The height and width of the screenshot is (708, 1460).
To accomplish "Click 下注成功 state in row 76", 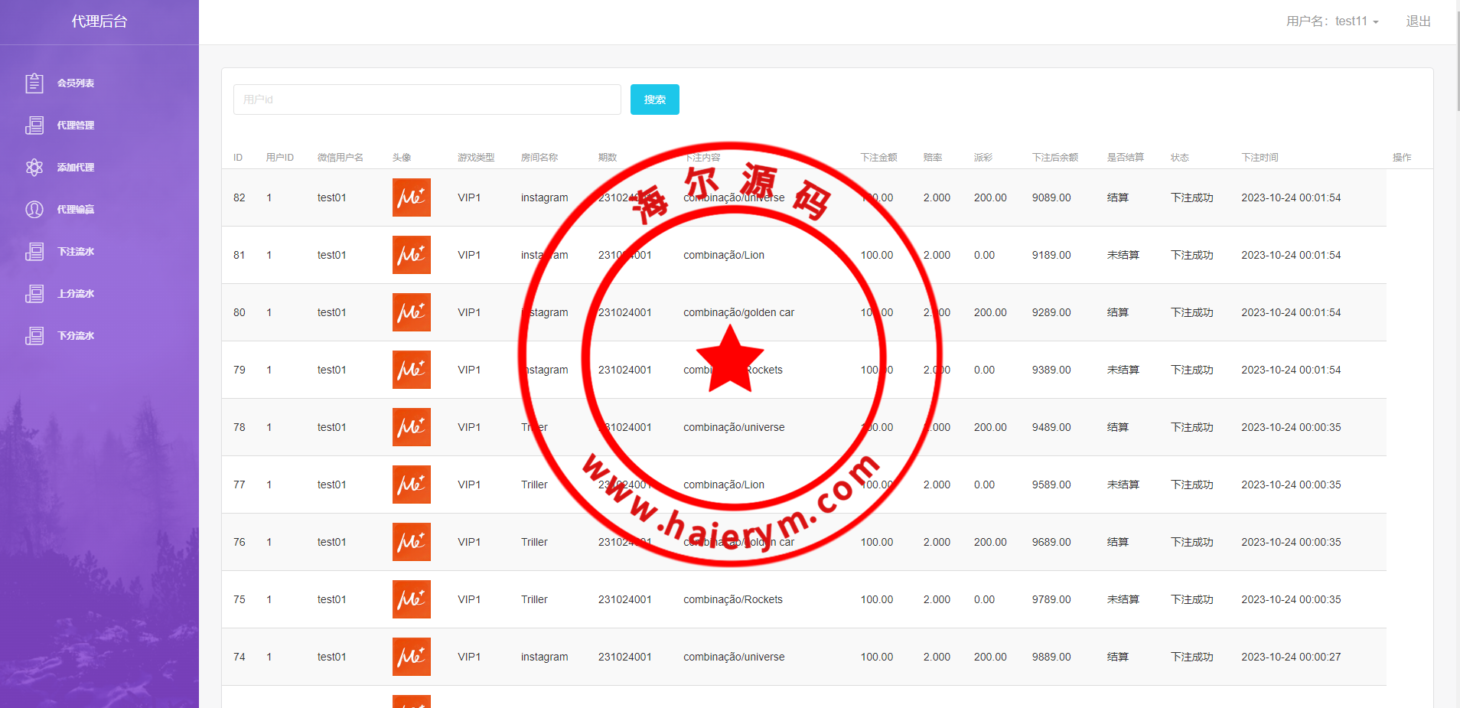I will [x=1192, y=542].
